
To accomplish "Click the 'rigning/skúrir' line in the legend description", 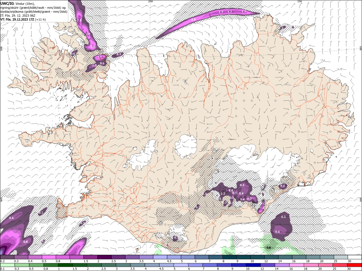I will click(x=33, y=8).
